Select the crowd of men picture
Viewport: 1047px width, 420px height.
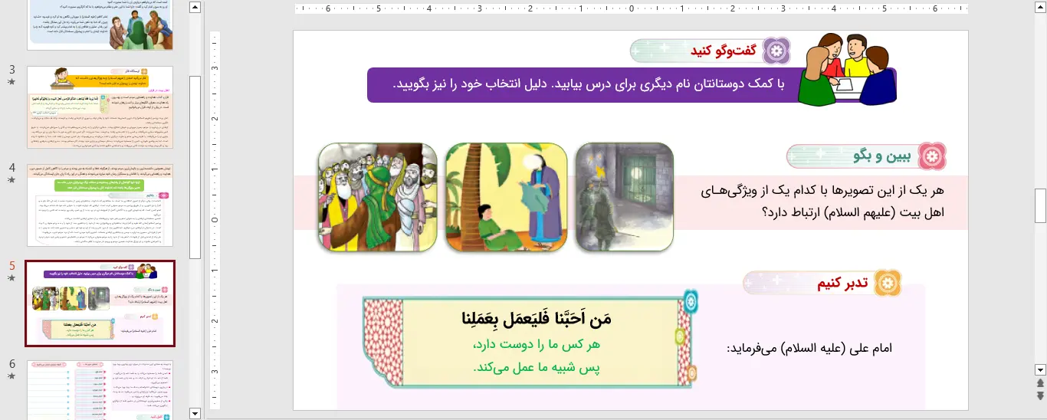click(x=377, y=197)
